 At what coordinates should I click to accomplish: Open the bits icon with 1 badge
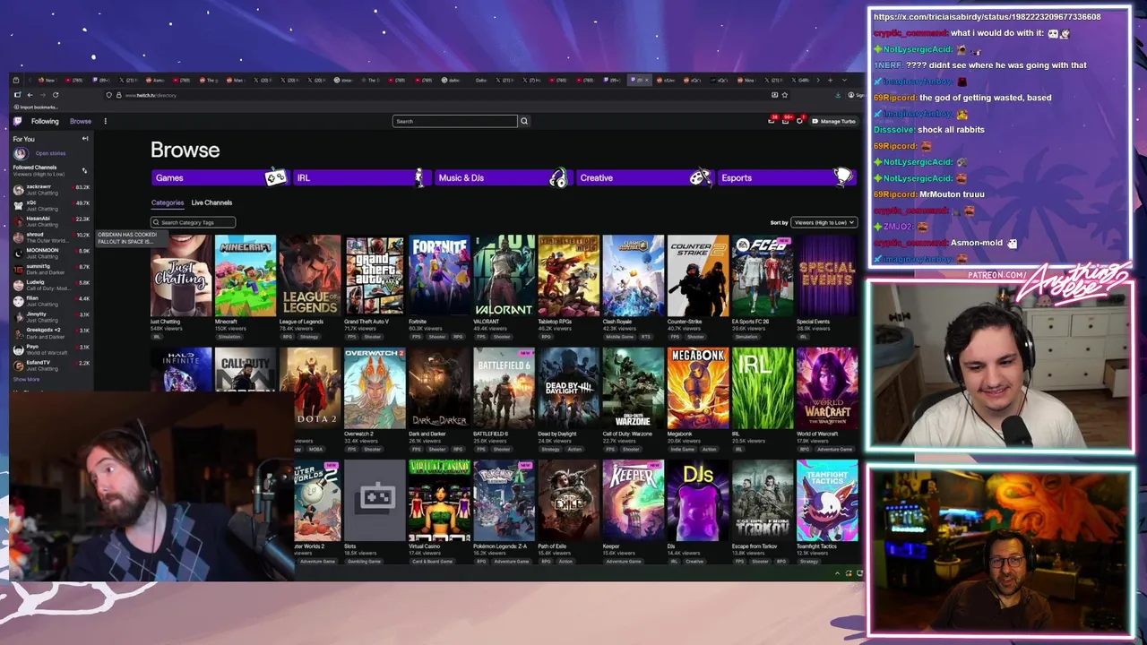[799, 121]
